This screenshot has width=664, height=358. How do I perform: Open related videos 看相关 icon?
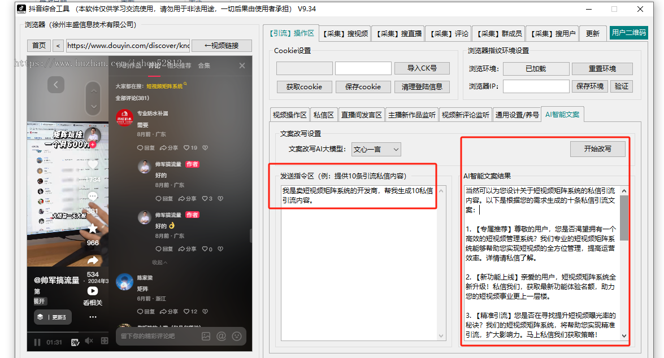(x=93, y=291)
